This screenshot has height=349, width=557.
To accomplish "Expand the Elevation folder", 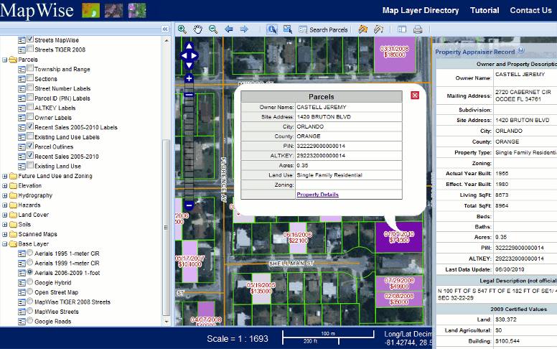I will (x=4, y=186).
